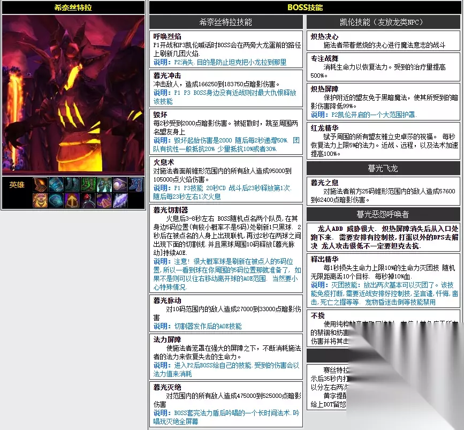Click the red gem ring loot icon
The height and width of the screenshot is (430, 464).
(88, 200)
